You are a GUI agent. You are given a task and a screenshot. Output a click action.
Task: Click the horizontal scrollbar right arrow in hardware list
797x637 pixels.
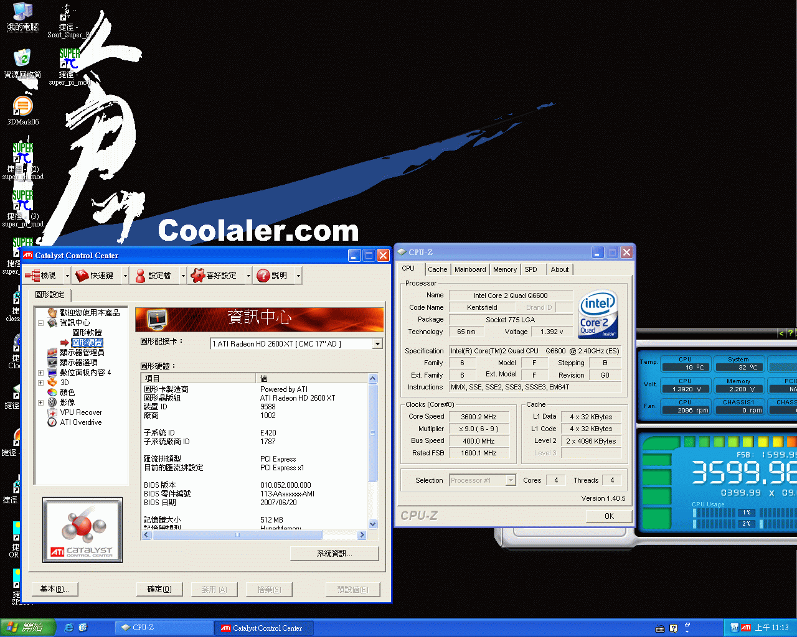362,535
